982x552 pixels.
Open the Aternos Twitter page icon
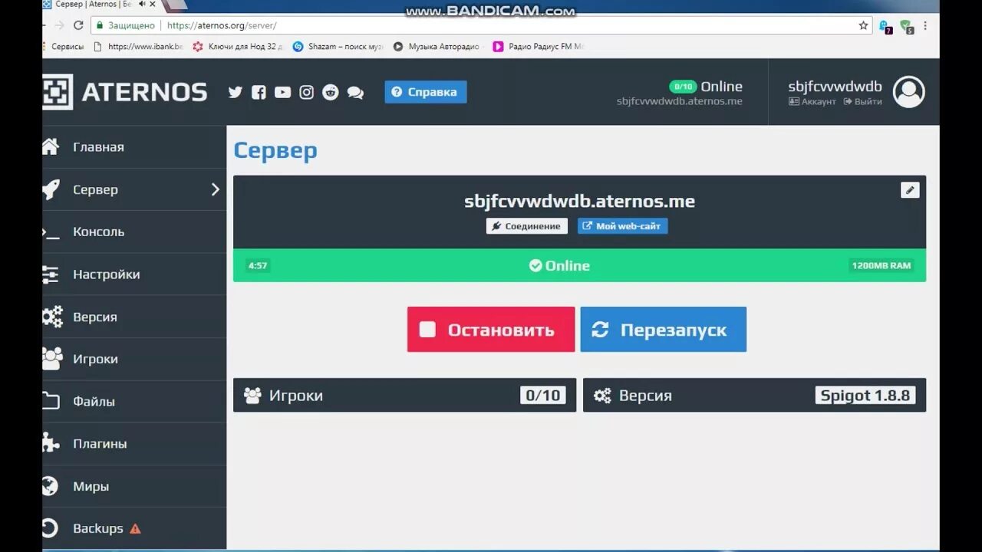click(x=236, y=92)
